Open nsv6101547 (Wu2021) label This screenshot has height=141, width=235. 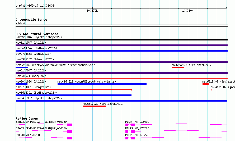[x=31, y=43]
